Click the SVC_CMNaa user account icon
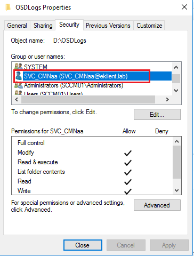Viewport: 194px width, 256px height. (x=18, y=76)
